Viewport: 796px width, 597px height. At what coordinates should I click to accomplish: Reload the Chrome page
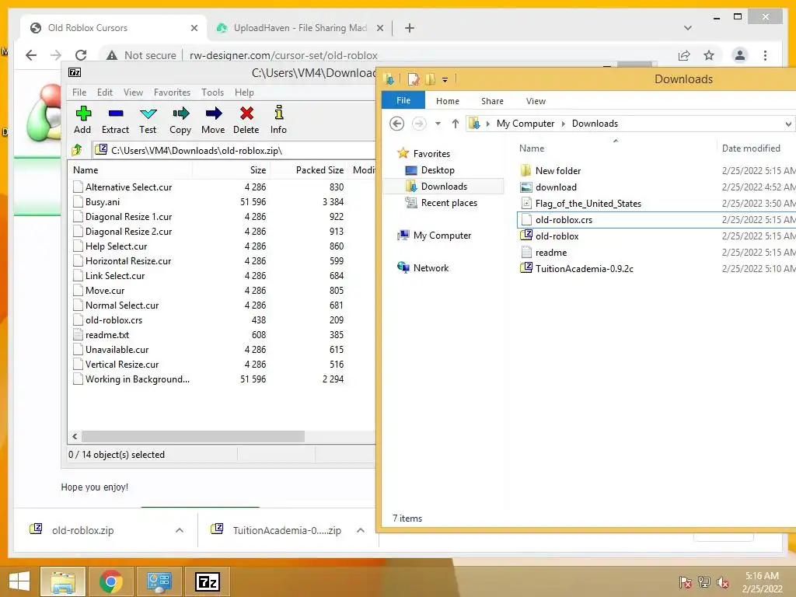(x=81, y=55)
